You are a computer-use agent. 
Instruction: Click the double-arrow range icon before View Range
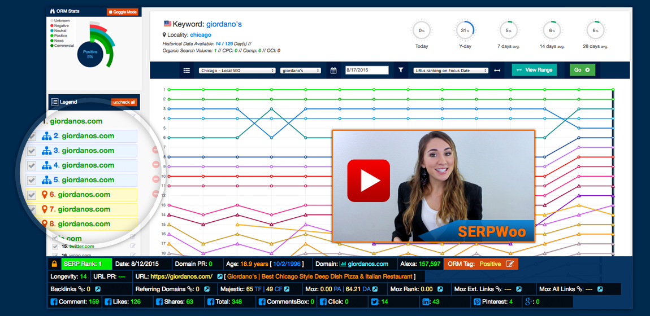click(497, 71)
